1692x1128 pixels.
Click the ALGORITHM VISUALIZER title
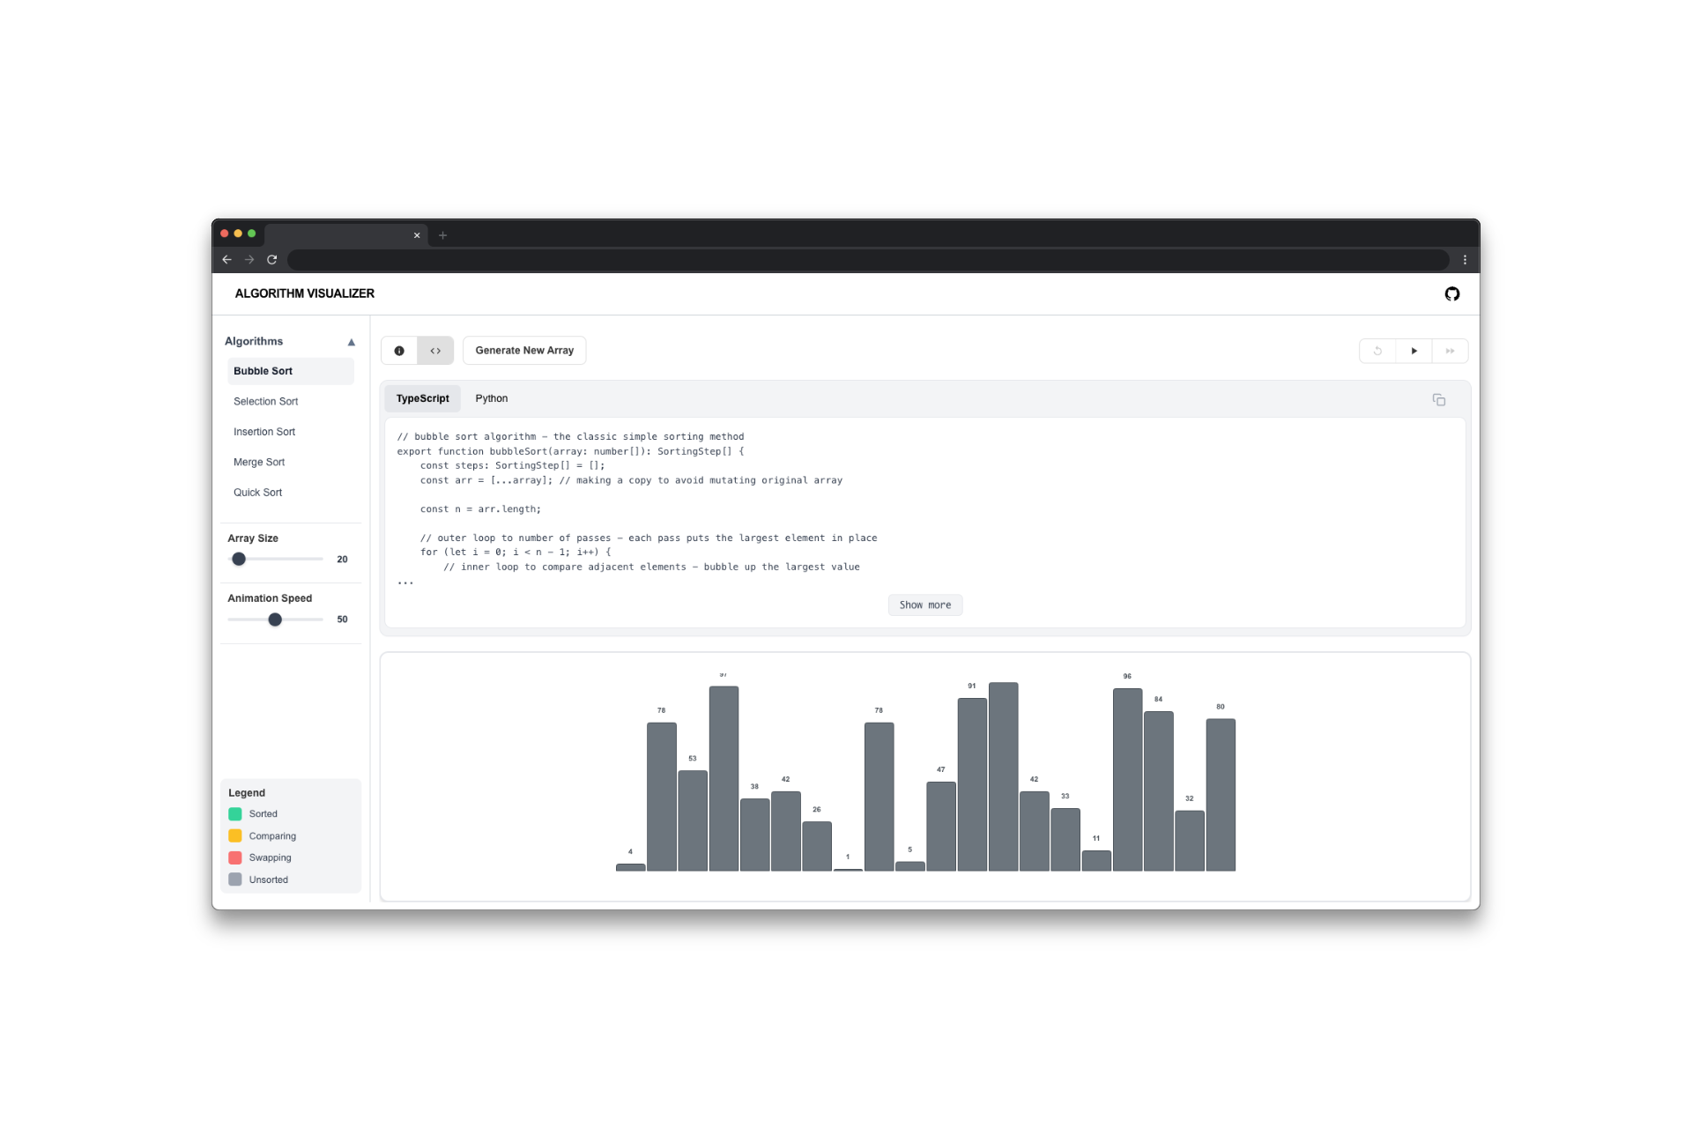pos(304,293)
